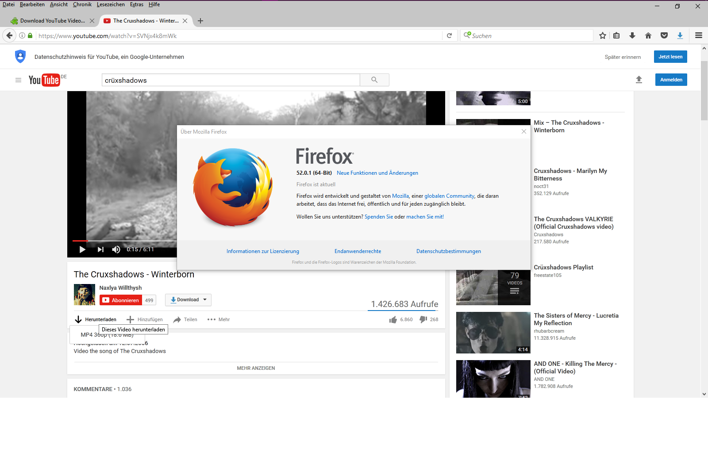This screenshot has width=708, height=453.
Task: Show bookmarks library icon in toolbar
Action: (616, 36)
